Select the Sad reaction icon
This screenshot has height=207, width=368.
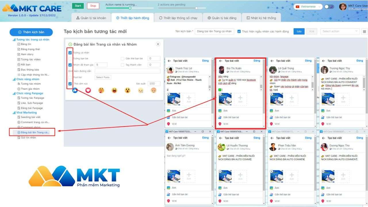tap(141, 90)
